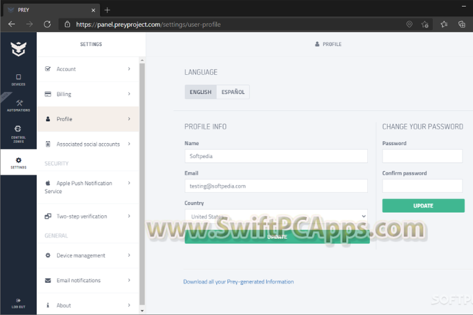The height and width of the screenshot is (315, 473).
Task: Click UPDATE under Change Your Password
Action: click(x=423, y=205)
